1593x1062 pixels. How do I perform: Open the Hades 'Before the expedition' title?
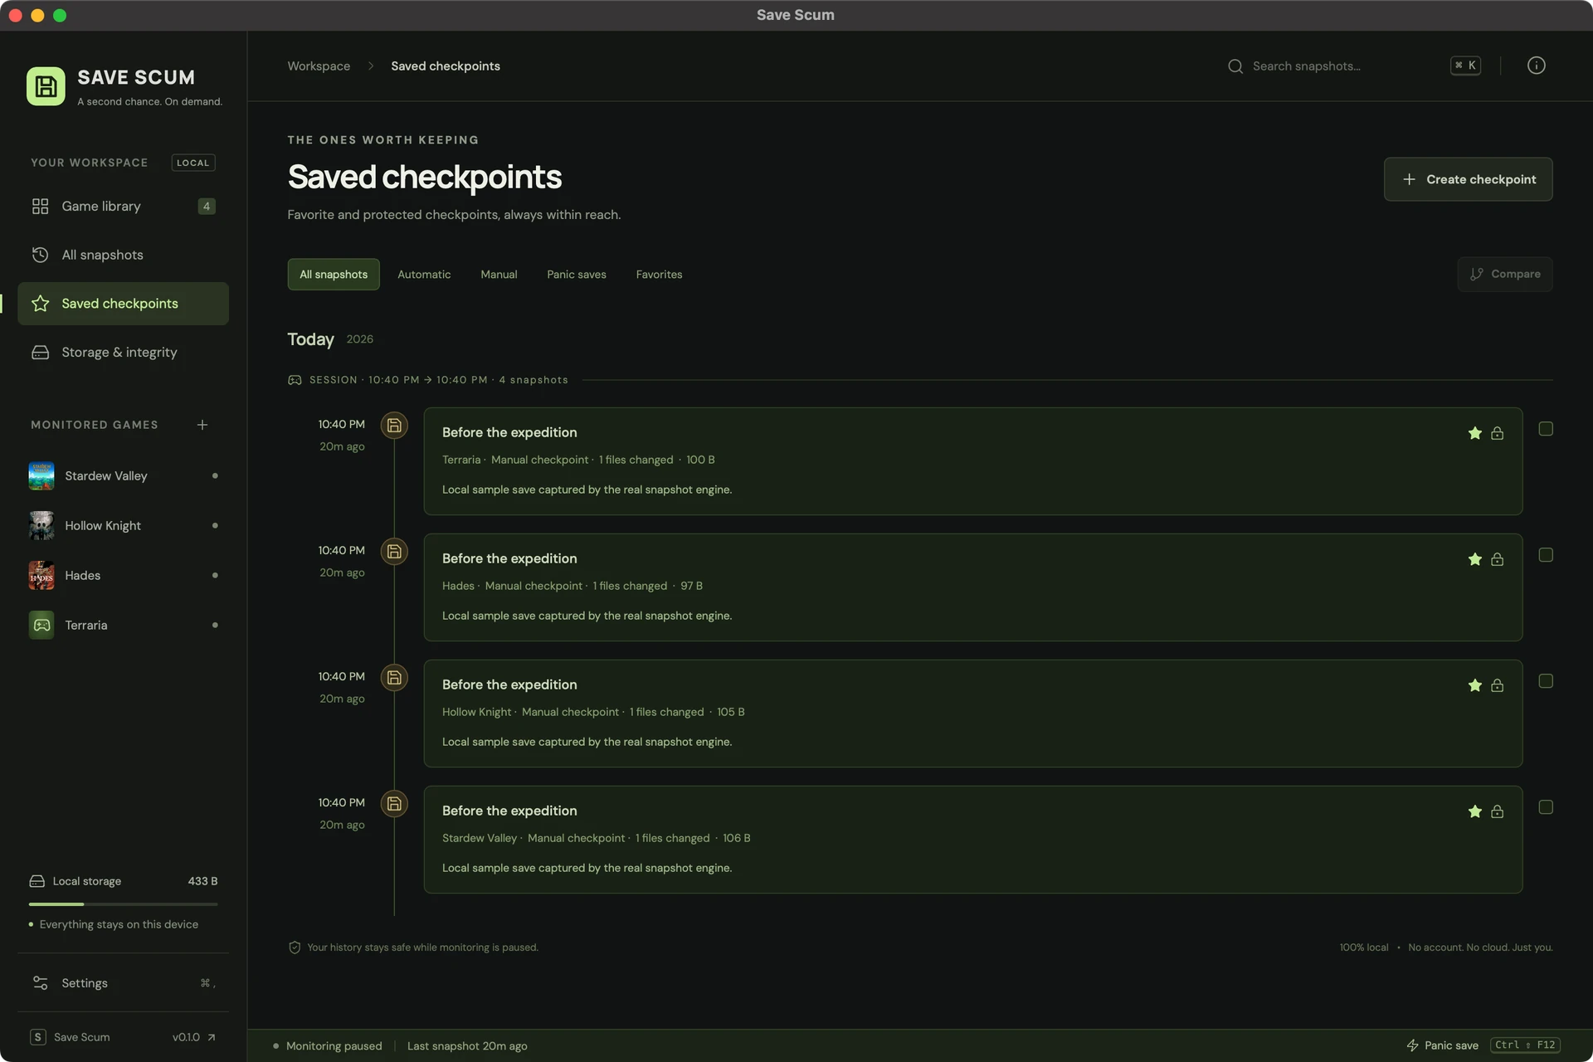click(x=509, y=558)
